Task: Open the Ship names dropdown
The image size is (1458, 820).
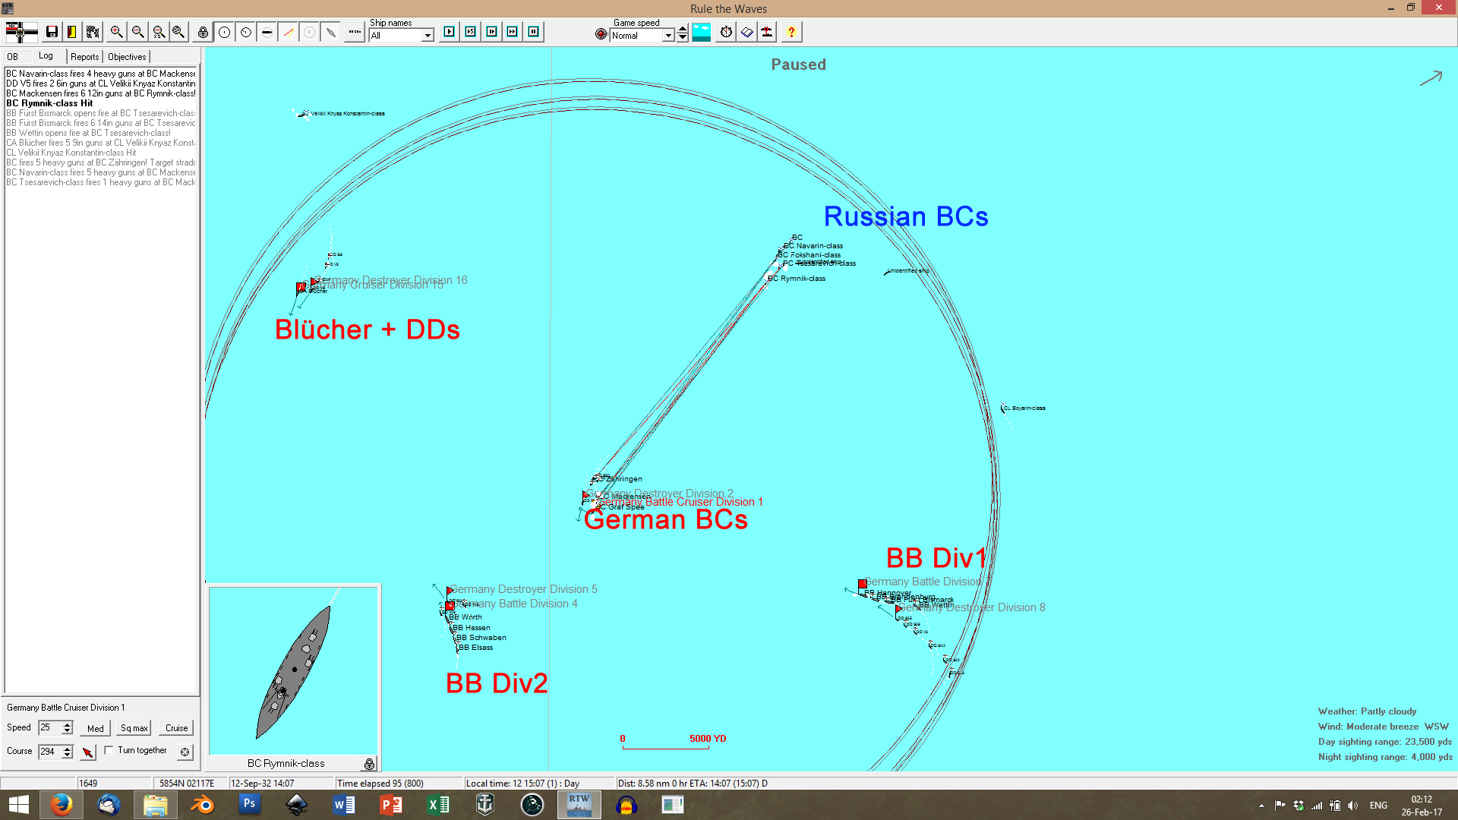Action: tap(428, 36)
